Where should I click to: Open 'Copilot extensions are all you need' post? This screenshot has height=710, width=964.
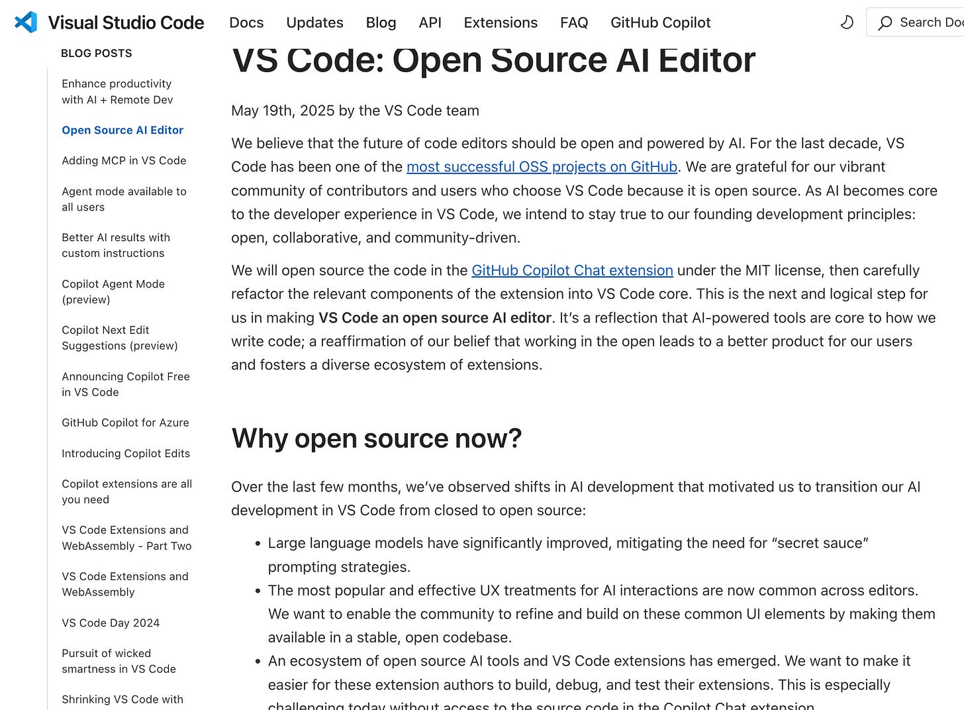127,491
